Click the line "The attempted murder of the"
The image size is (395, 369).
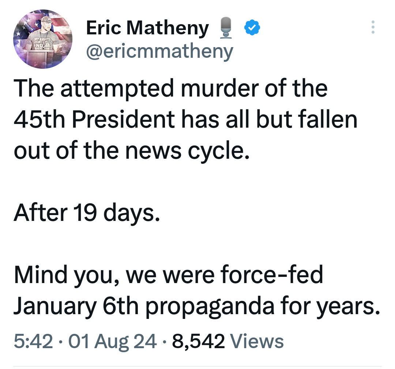click(x=170, y=89)
